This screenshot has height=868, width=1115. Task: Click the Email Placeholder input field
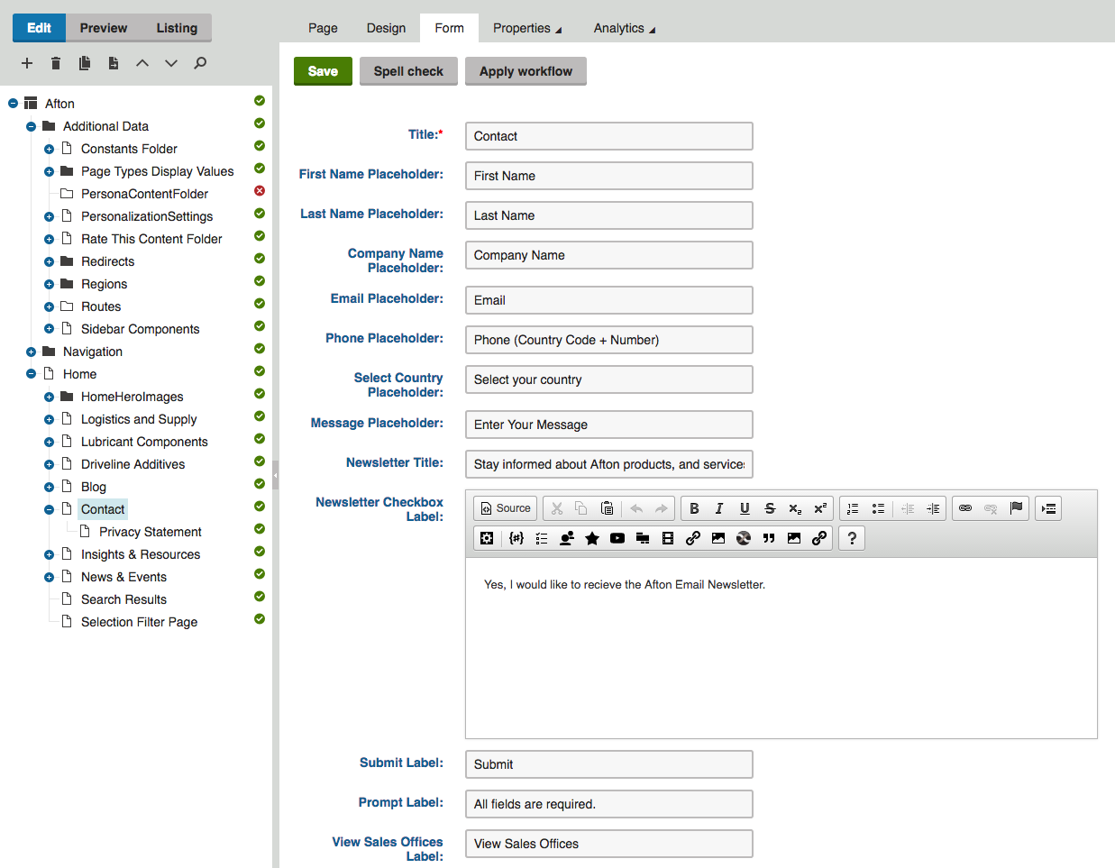tap(608, 300)
